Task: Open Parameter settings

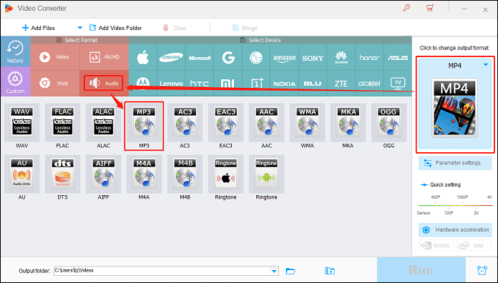Action: pyautogui.click(x=455, y=163)
